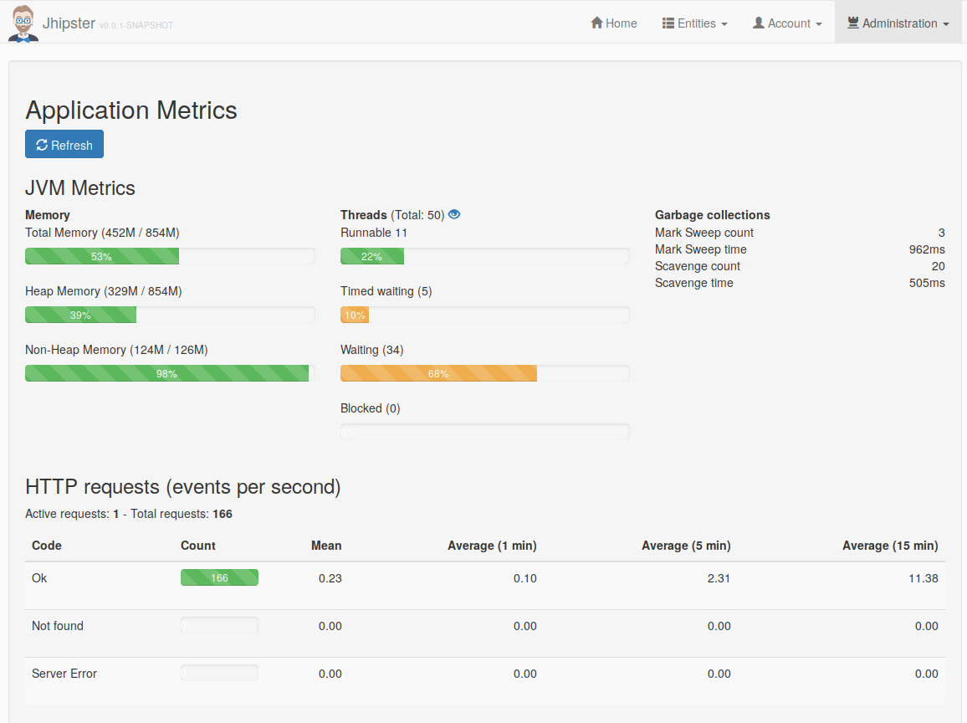Image resolution: width=967 pixels, height=723 pixels.
Task: Open the Administration dropdown menu
Action: (x=898, y=23)
